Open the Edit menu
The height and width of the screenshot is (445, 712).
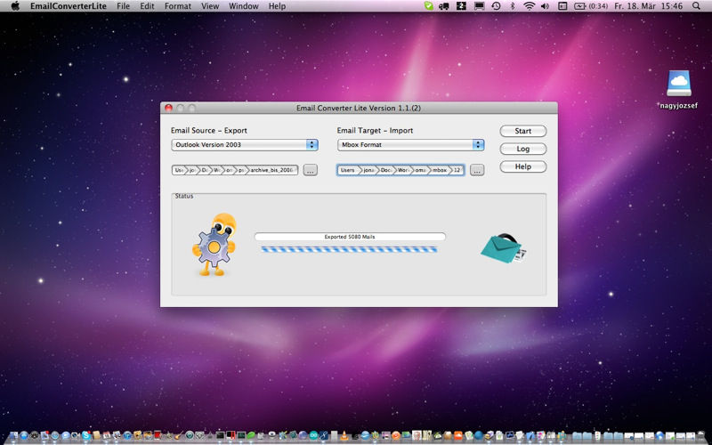pos(147,6)
